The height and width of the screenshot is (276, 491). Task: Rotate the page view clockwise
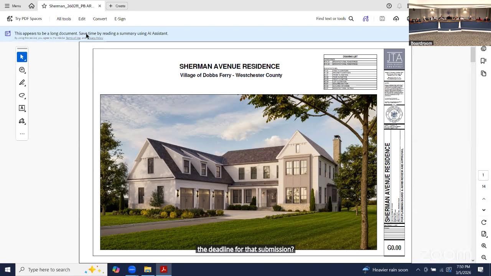point(483,222)
